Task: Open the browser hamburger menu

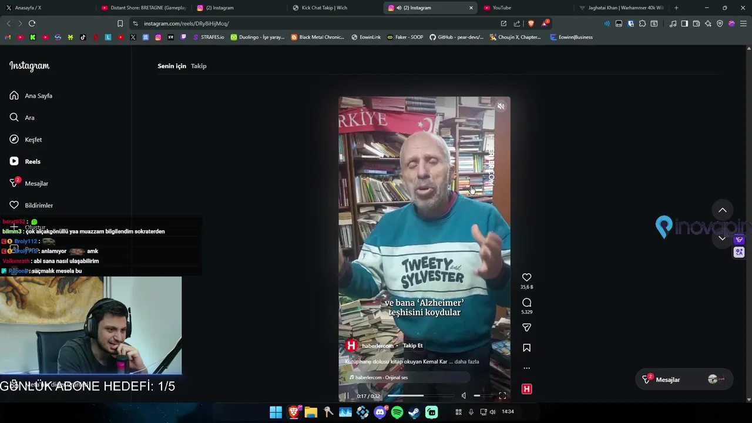Action: (743, 23)
